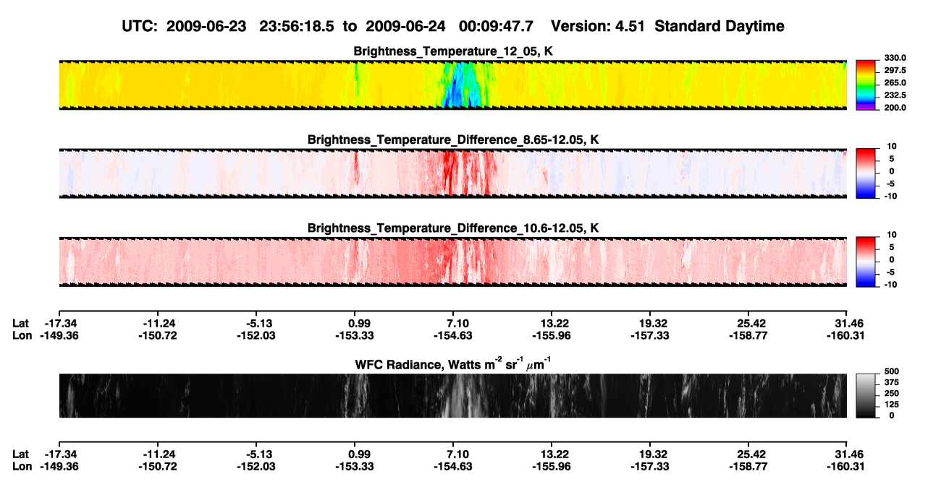Click the UTC: label in the header
The image size is (941, 482).
141,26
